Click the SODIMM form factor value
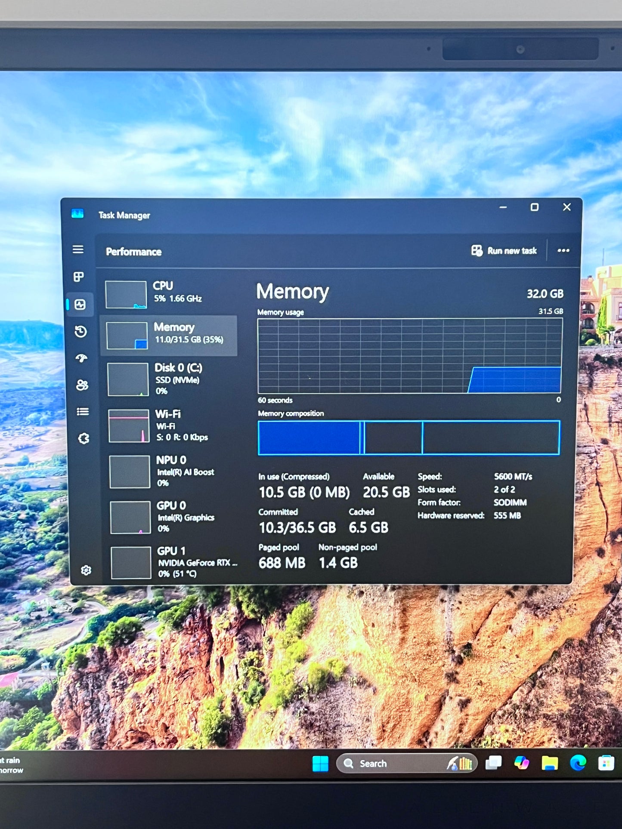Screen dimensions: 622x829 [510, 502]
